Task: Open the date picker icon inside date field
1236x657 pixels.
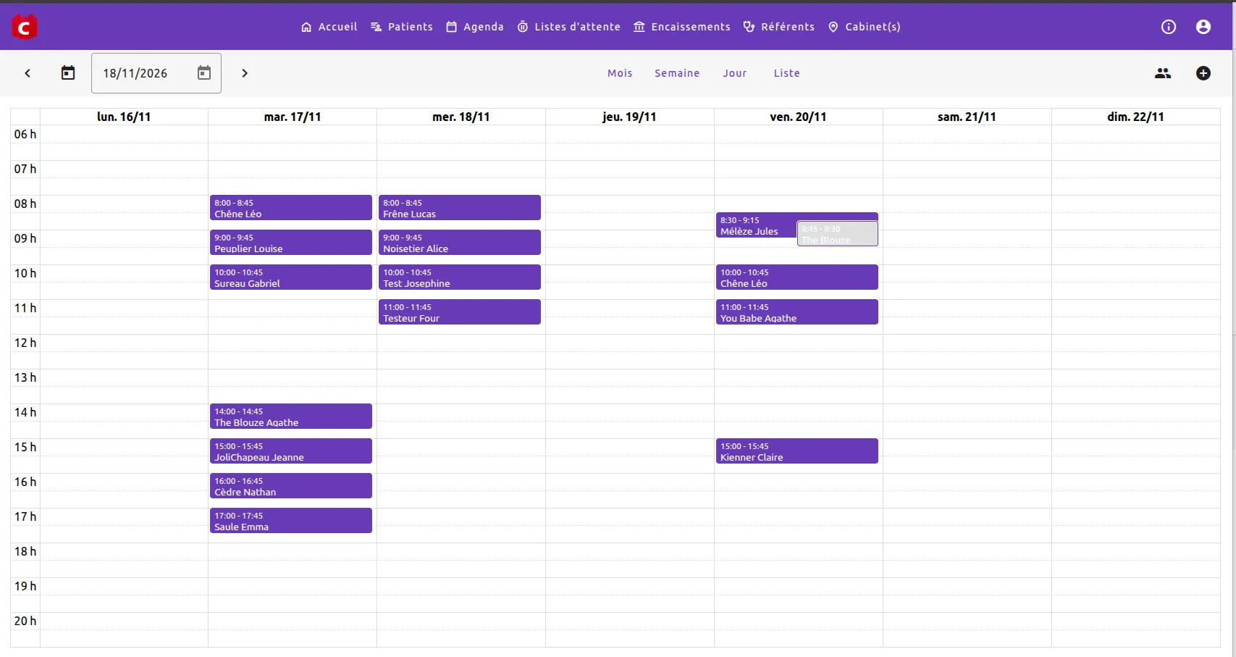Action: [204, 73]
